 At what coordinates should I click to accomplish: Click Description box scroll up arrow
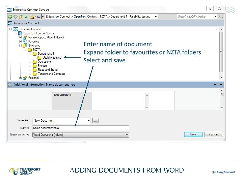(147, 95)
